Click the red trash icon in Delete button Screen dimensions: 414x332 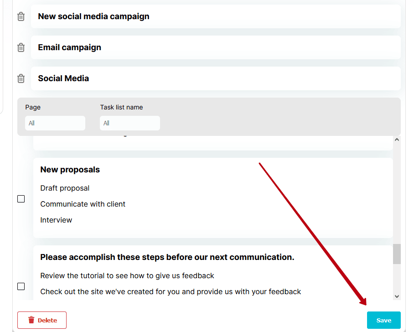(31, 320)
